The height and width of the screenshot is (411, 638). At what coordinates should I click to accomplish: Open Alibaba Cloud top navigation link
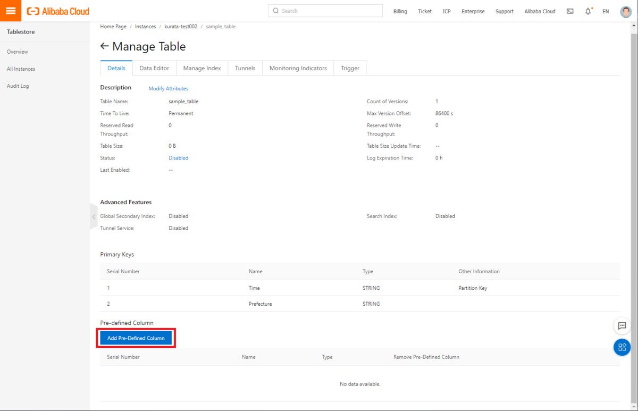pos(540,11)
